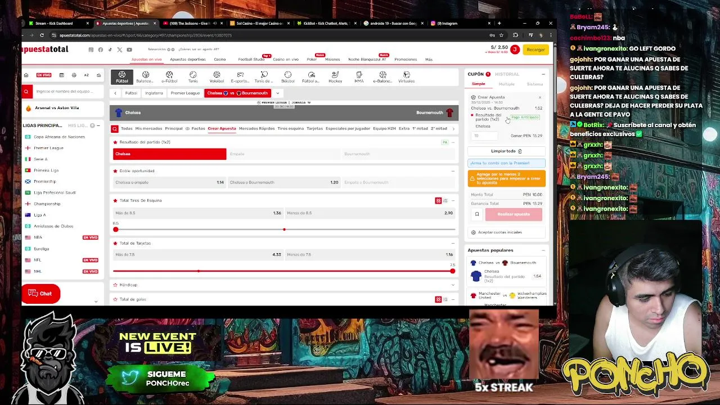Open the TikTok social icon
Viewport: 720px width, 405px height.
point(110,49)
